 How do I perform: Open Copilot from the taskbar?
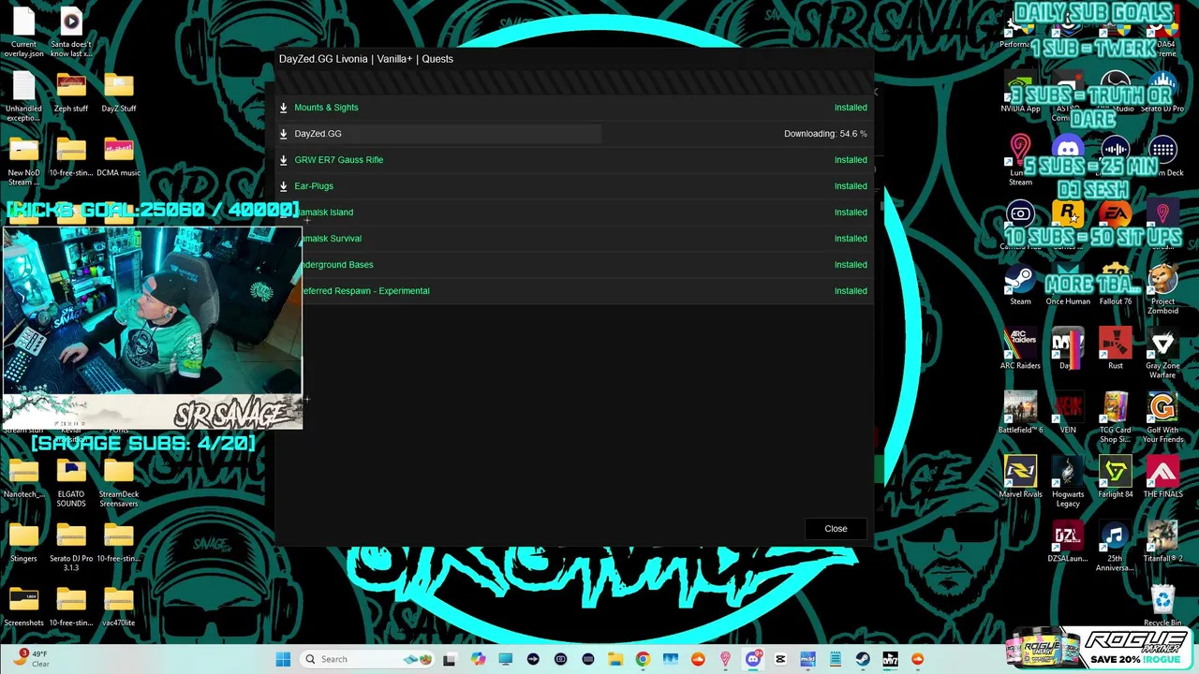coord(478,659)
